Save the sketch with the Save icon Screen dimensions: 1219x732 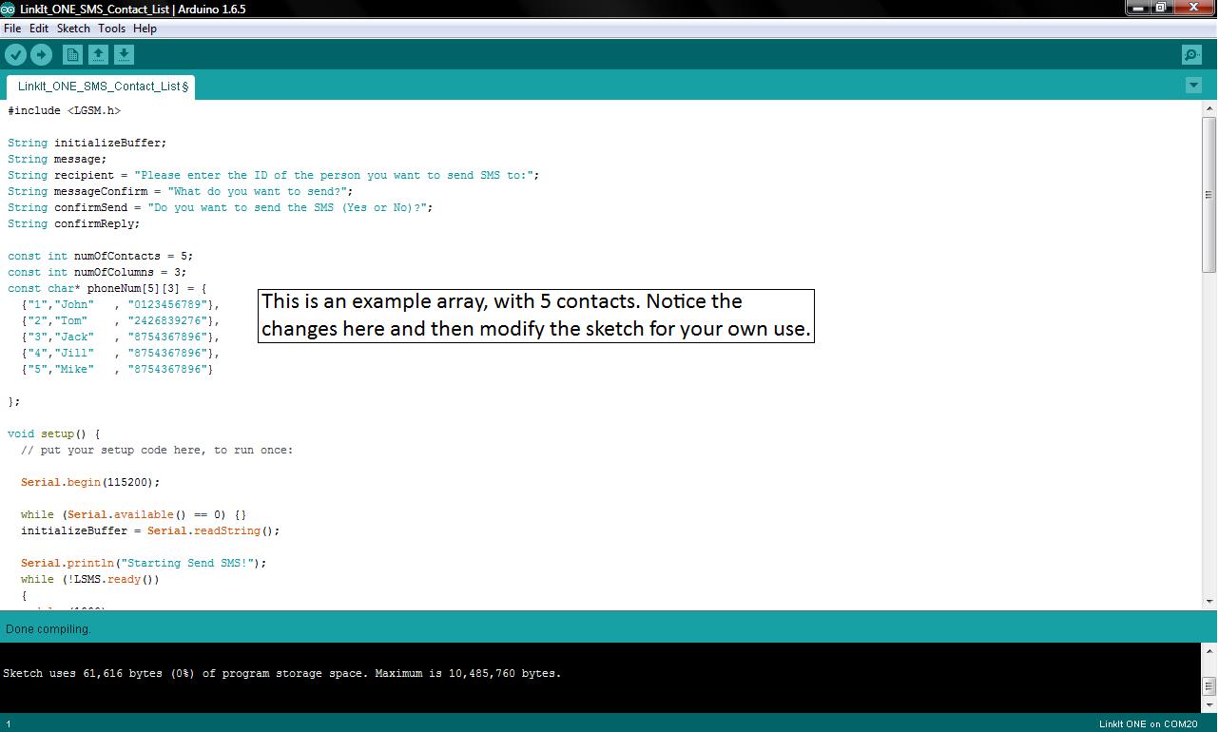coord(124,55)
